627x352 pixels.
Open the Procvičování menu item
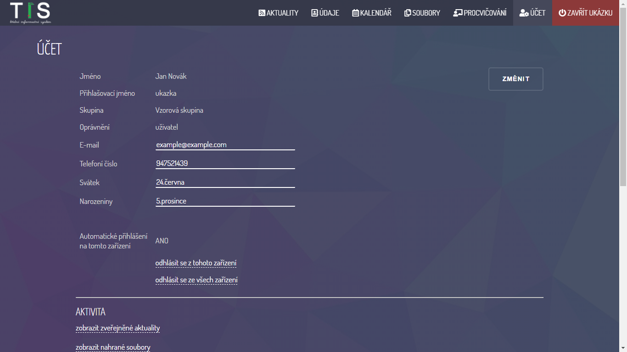tap(480, 13)
